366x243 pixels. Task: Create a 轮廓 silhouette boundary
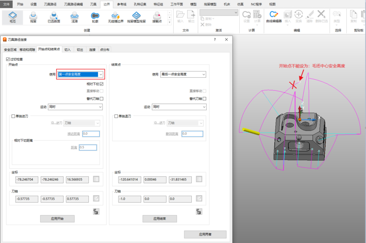(95, 17)
